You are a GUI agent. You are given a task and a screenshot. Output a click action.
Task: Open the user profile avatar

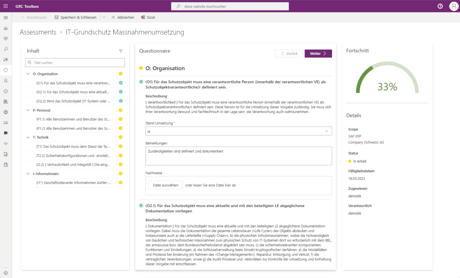click(454, 6)
